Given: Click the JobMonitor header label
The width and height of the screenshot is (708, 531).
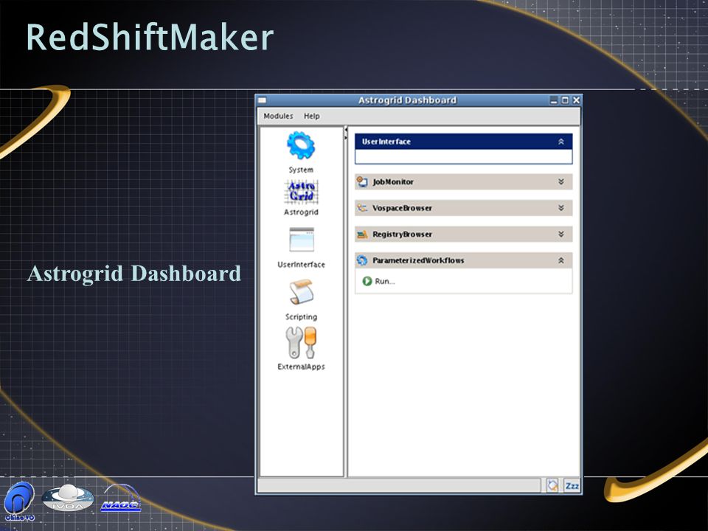Looking at the screenshot, I should point(393,181).
